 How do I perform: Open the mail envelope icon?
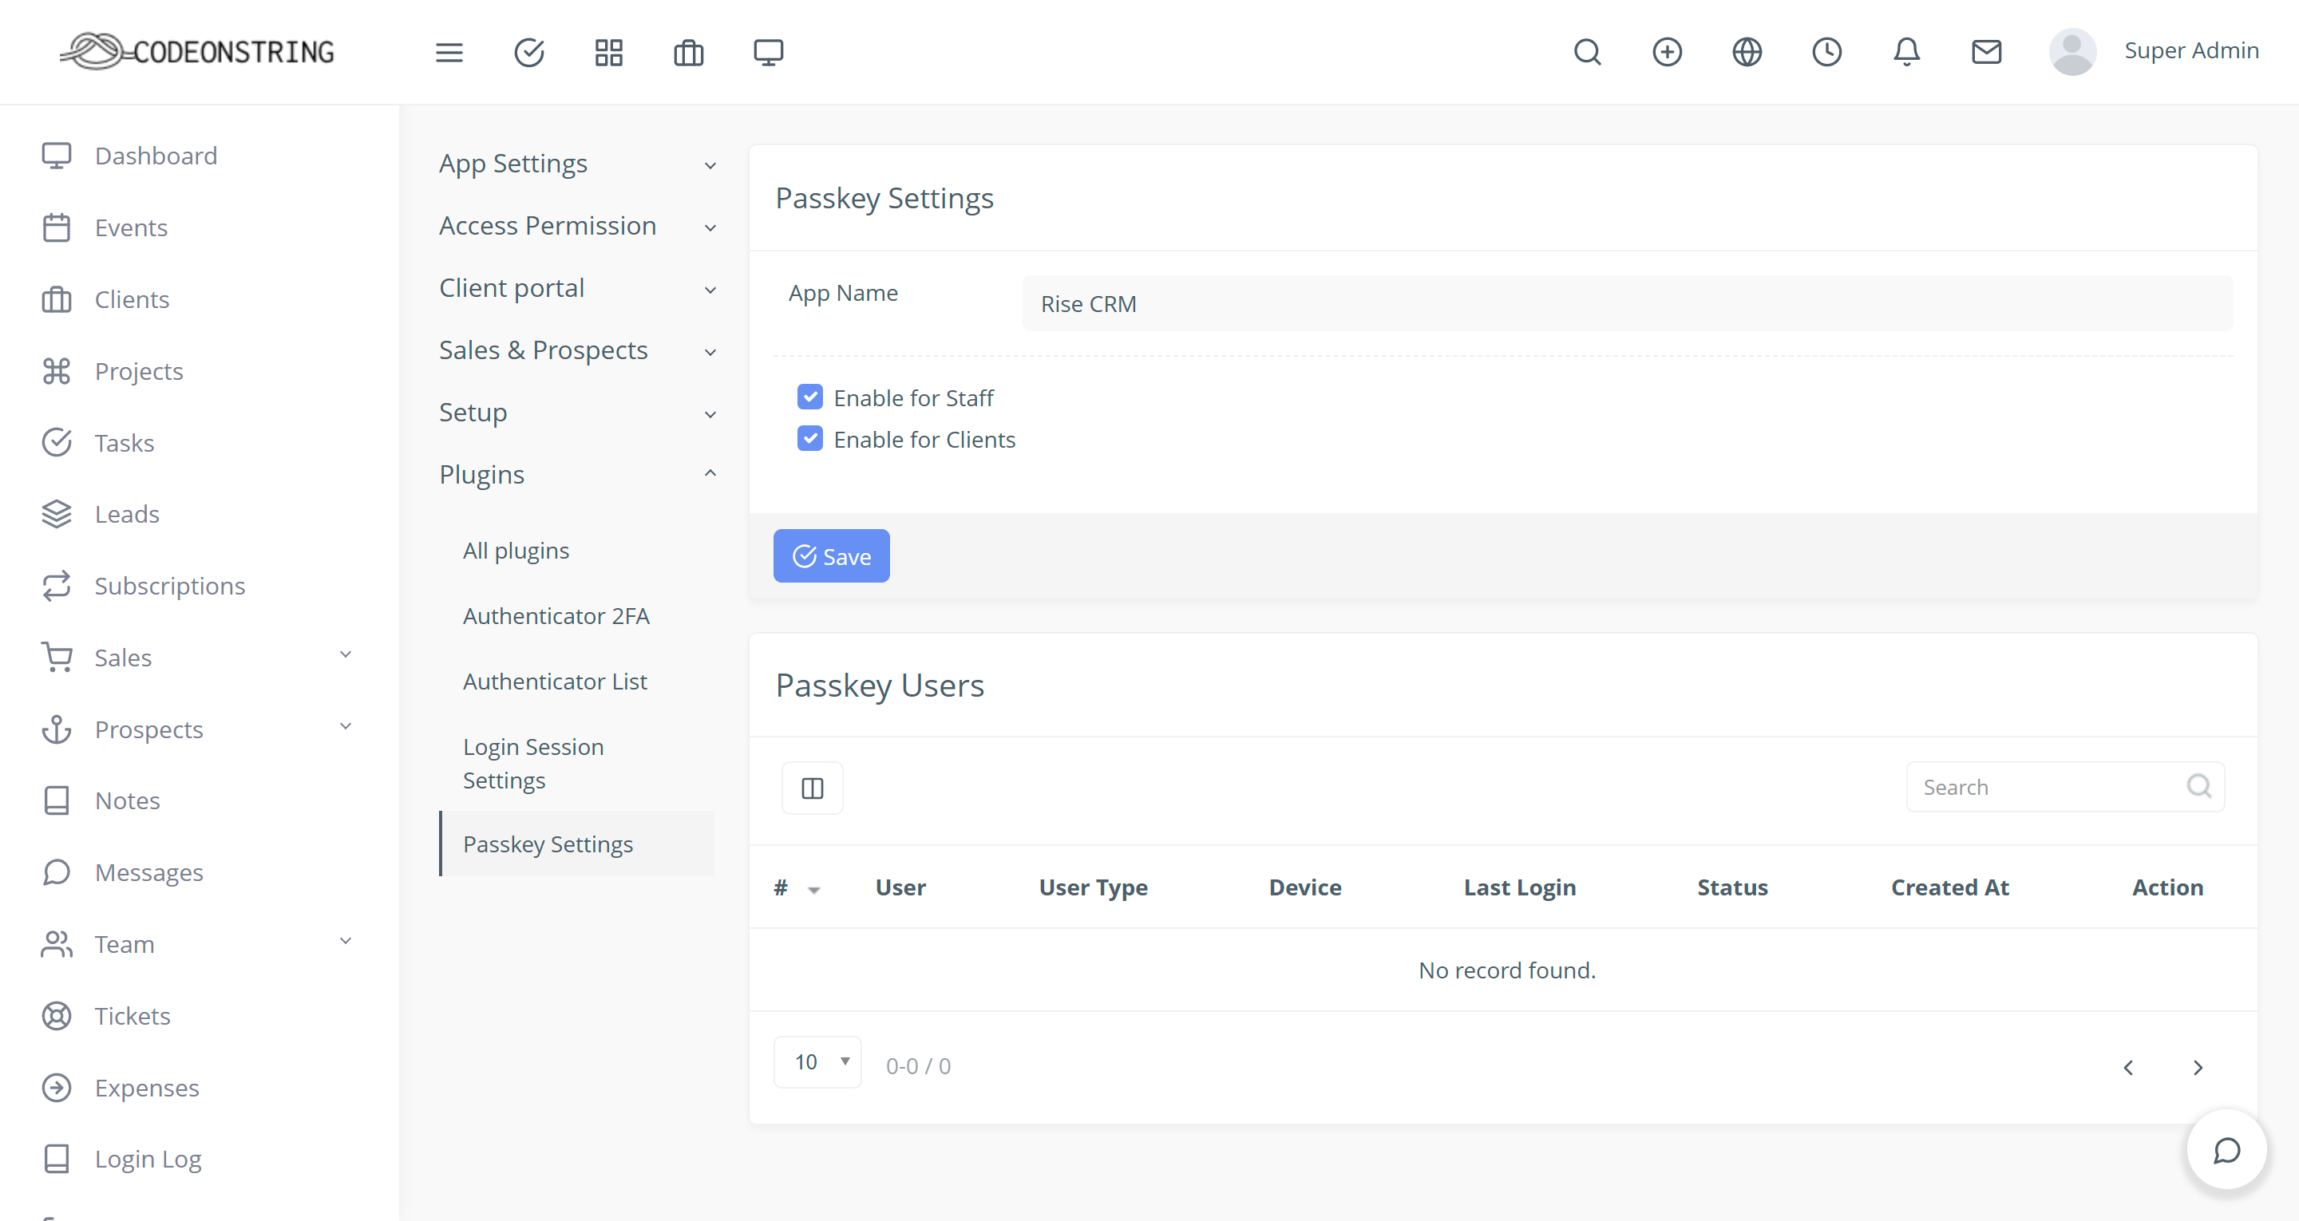1986,53
